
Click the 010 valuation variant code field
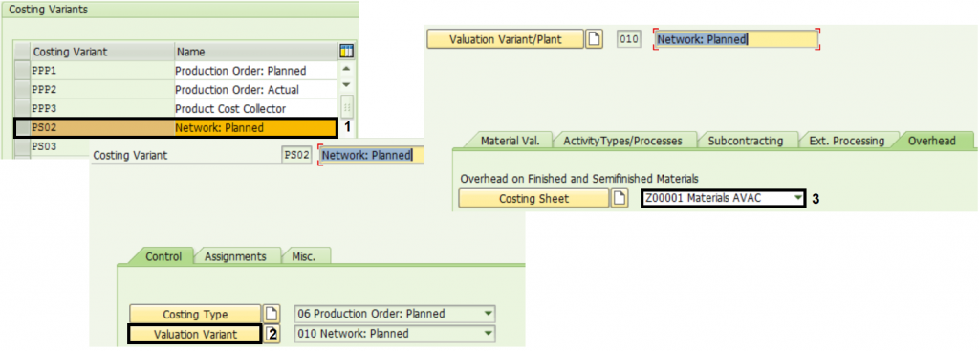click(x=629, y=39)
